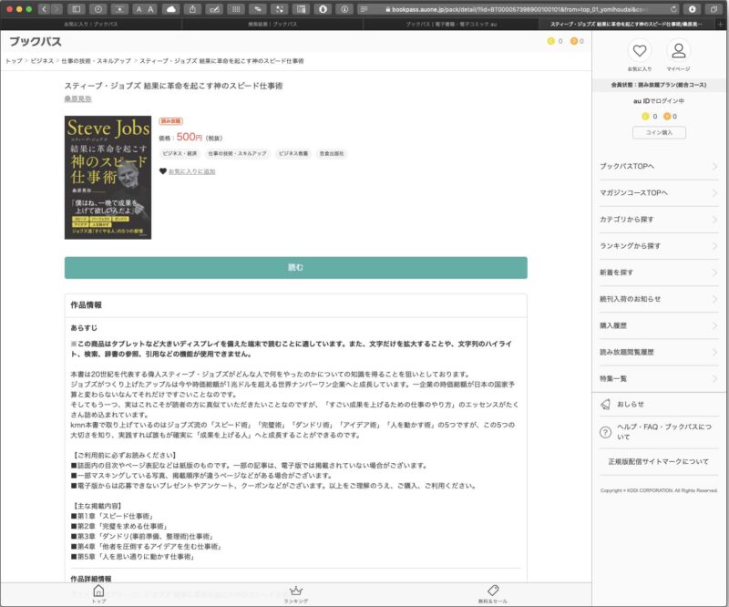
Task: Open マイページ profile icon
Action: coord(678,52)
